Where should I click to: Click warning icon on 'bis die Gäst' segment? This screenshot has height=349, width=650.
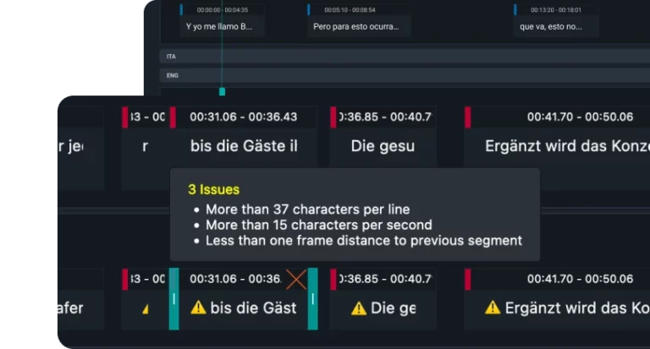point(198,308)
